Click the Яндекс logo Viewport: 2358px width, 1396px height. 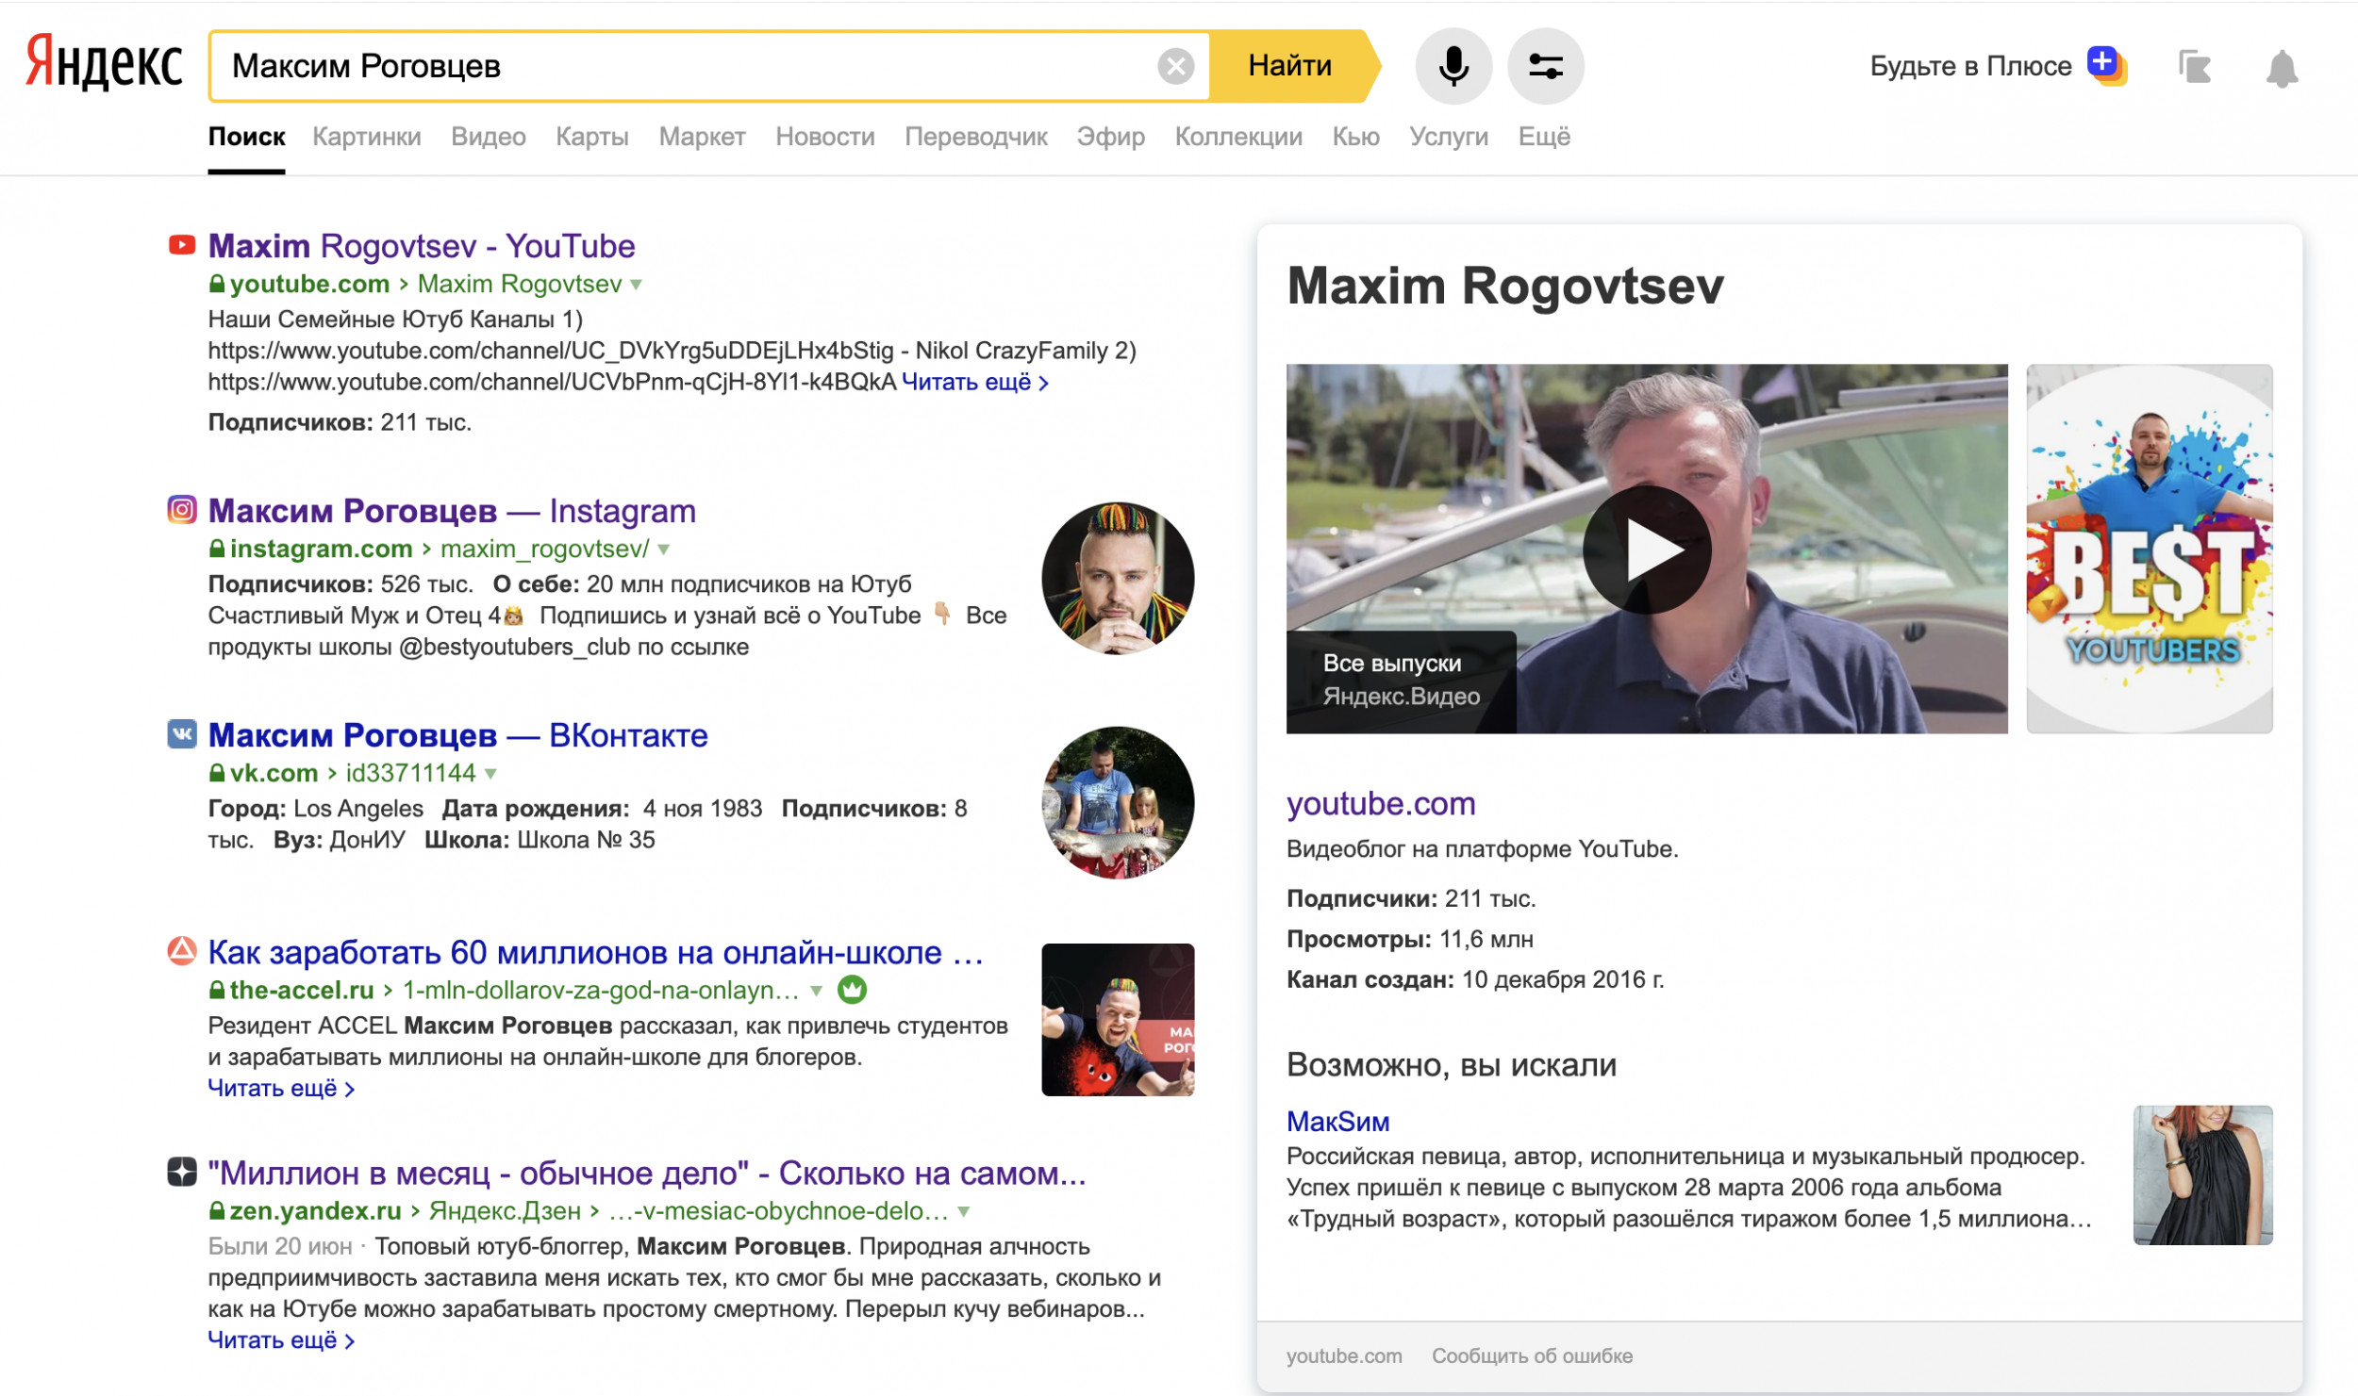[104, 64]
